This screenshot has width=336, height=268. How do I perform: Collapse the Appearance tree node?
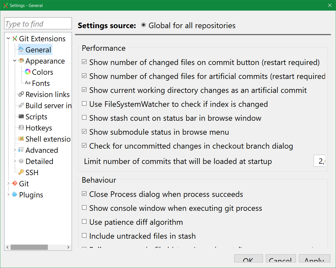pyautogui.click(x=15, y=61)
